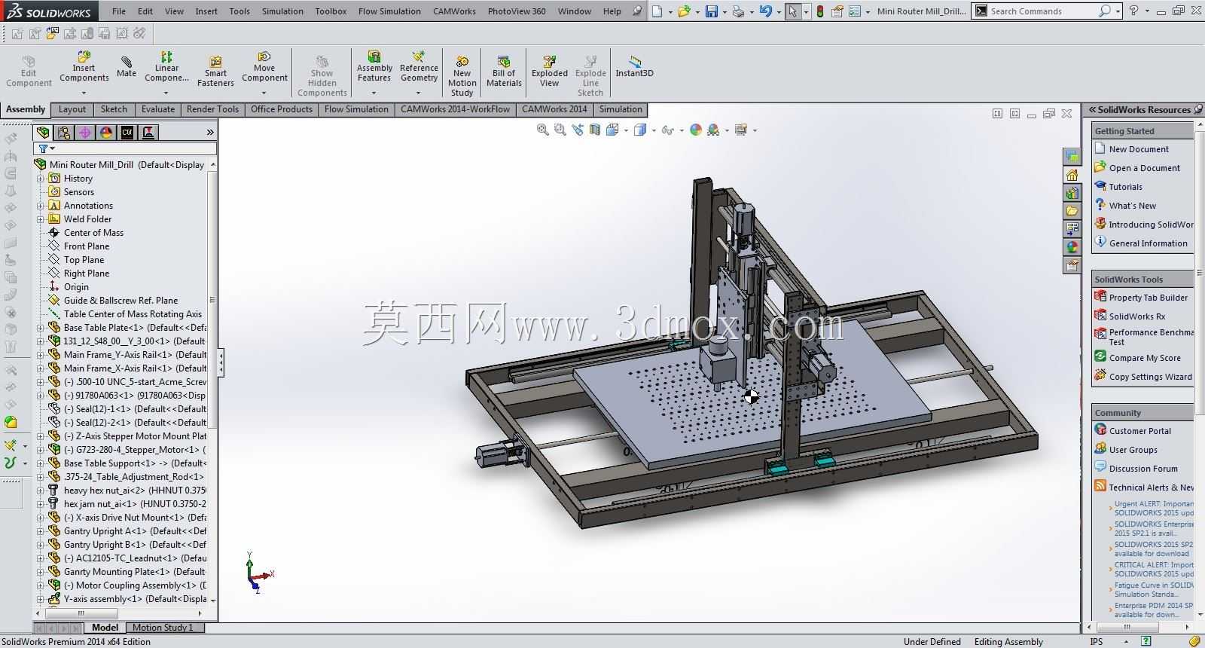Image resolution: width=1205 pixels, height=648 pixels.
Task: Open the PhotoView 360 menu
Action: (517, 11)
